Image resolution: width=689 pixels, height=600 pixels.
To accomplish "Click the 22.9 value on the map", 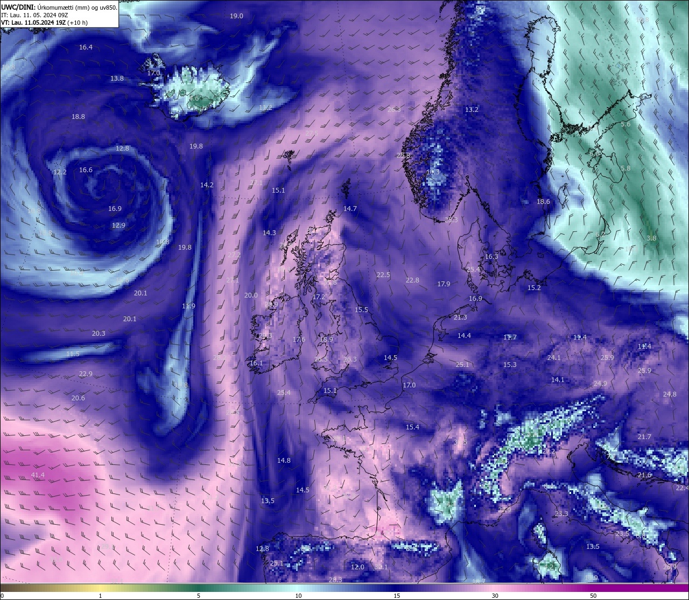I will point(86,374).
